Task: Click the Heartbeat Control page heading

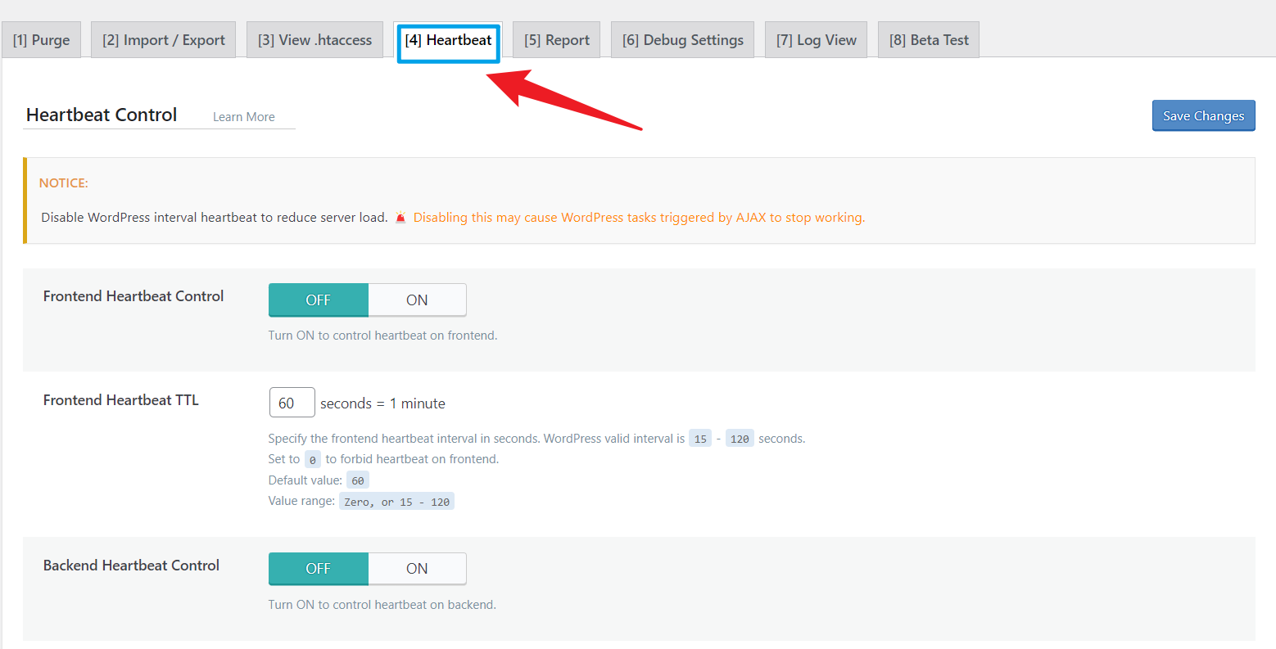Action: pos(102,115)
